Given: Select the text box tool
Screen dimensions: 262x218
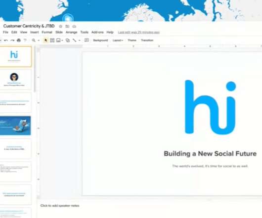Looking at the screenshot, I should tap(52, 40).
